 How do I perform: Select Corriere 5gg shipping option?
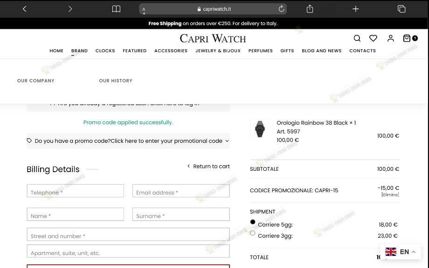click(253, 222)
